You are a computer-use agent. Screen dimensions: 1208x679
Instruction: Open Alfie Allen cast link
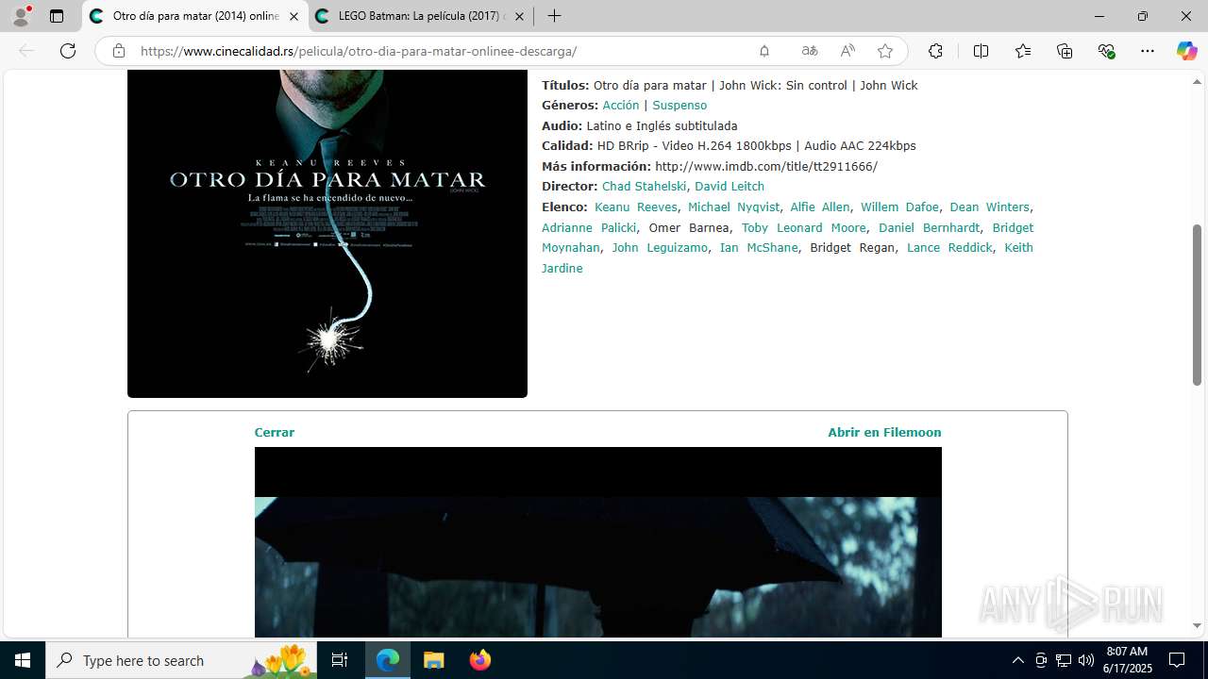820,207
